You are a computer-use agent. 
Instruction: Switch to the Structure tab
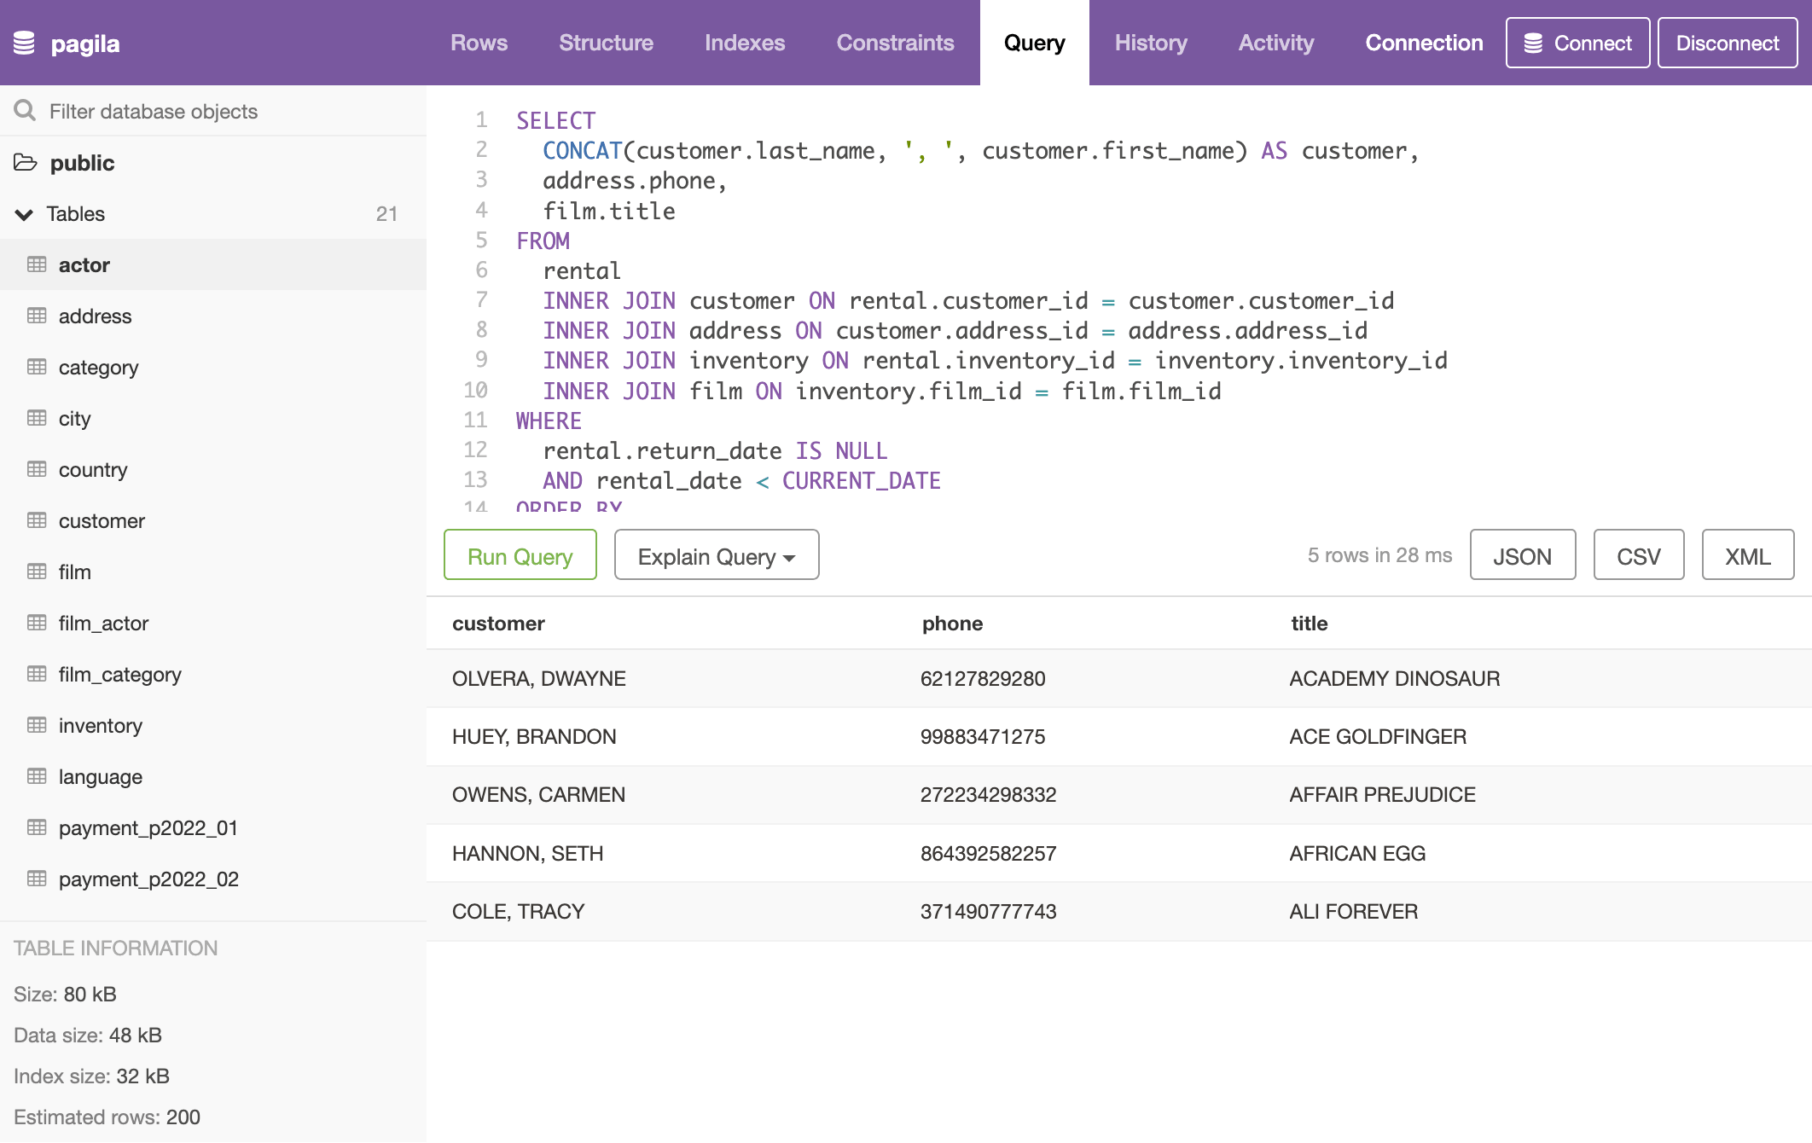click(606, 43)
